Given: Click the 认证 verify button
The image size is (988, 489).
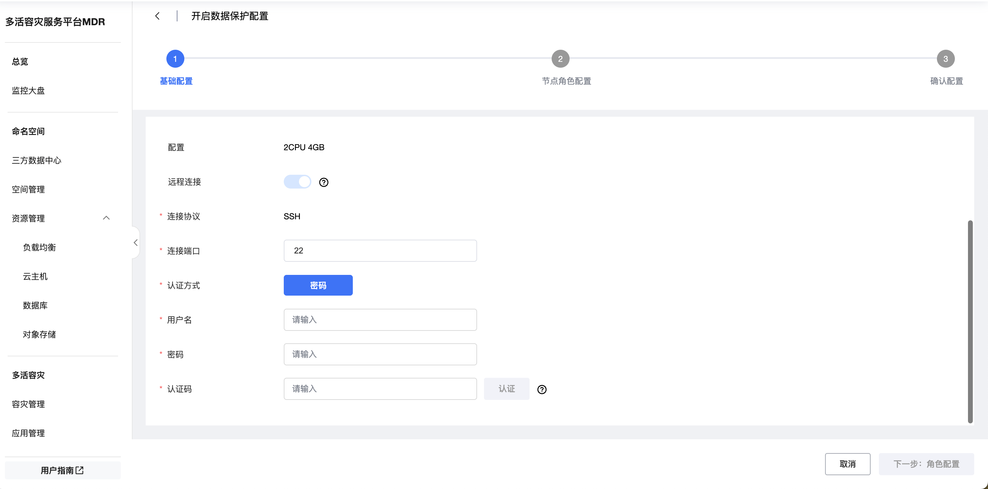Looking at the screenshot, I should (x=506, y=389).
